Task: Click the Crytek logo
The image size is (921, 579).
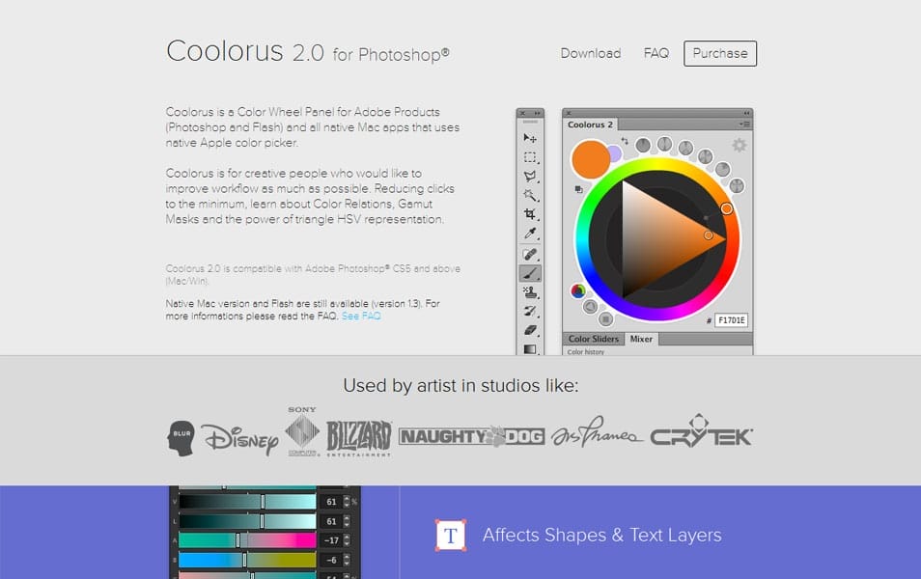Action: point(701,431)
